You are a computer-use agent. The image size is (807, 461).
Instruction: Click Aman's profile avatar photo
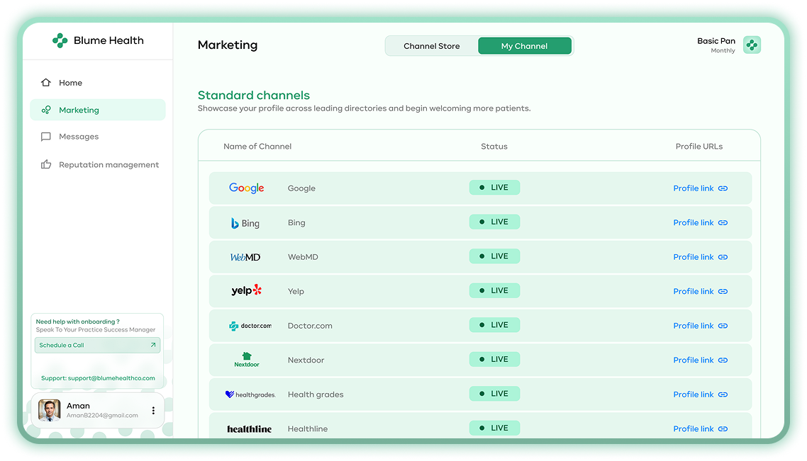(50, 411)
